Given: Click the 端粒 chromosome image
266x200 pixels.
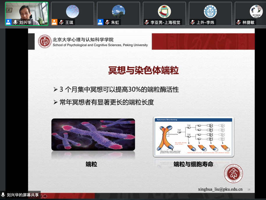Looking at the screenshot, I should [93, 134].
